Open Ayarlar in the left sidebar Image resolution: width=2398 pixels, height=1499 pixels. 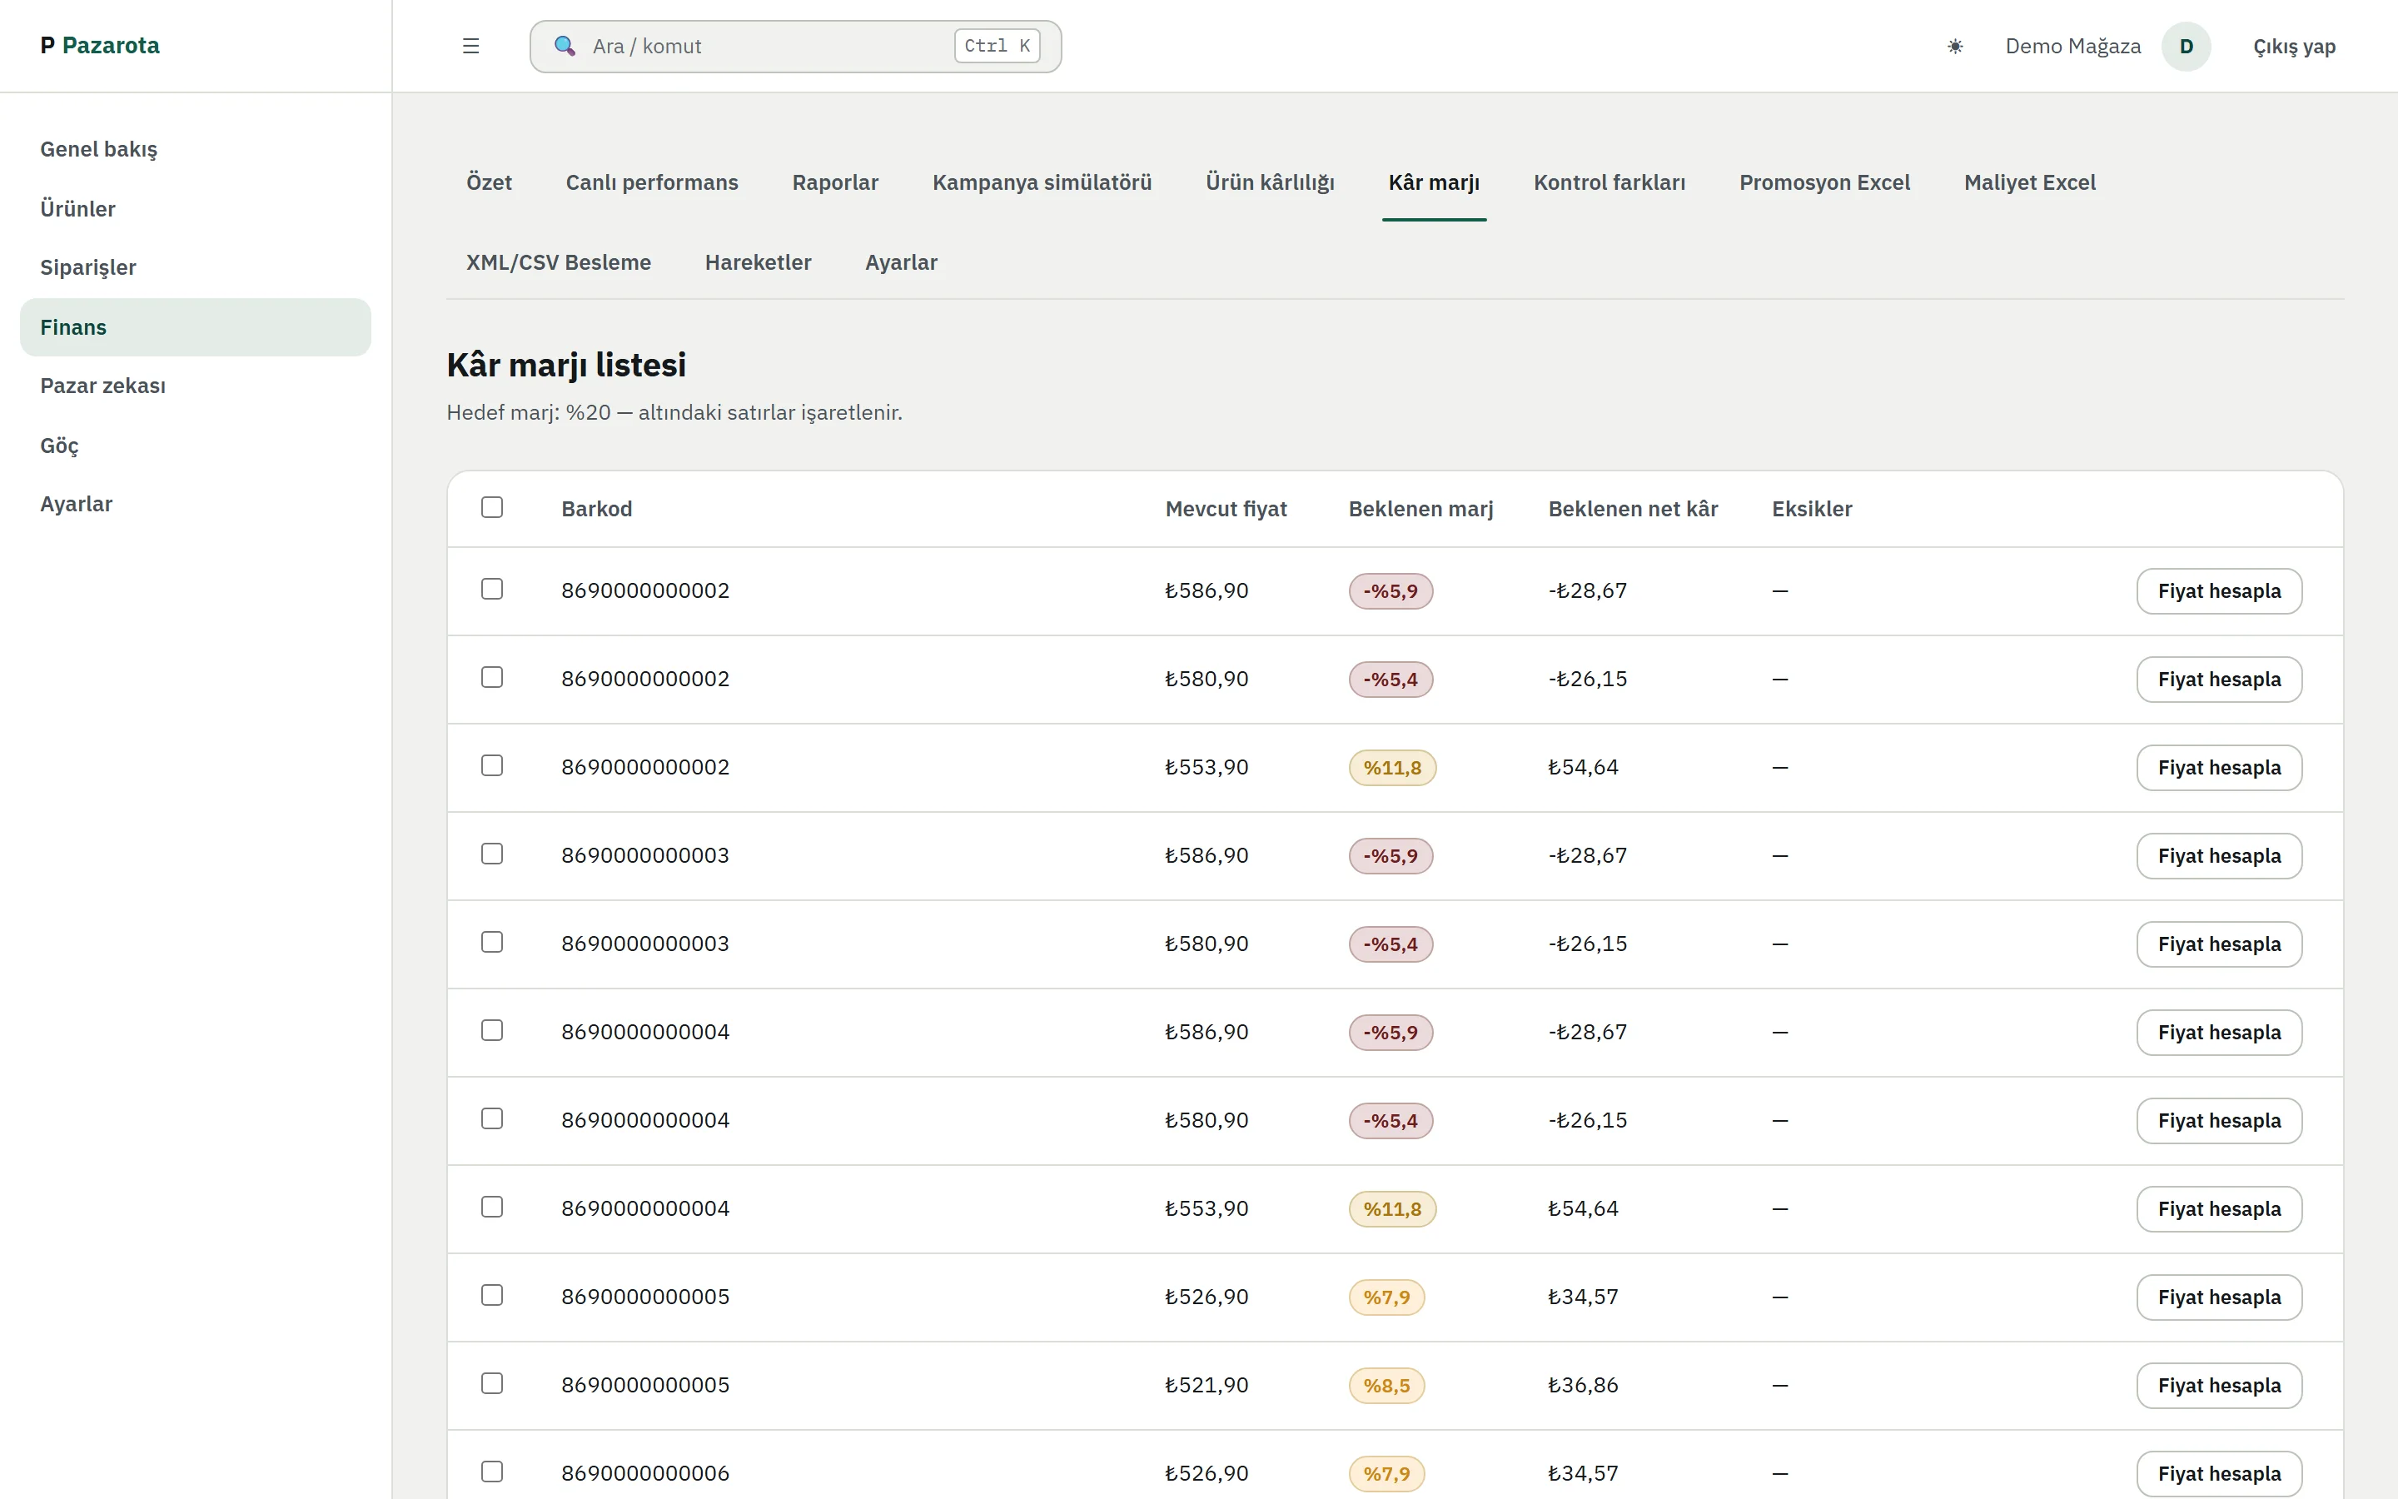tap(195, 504)
